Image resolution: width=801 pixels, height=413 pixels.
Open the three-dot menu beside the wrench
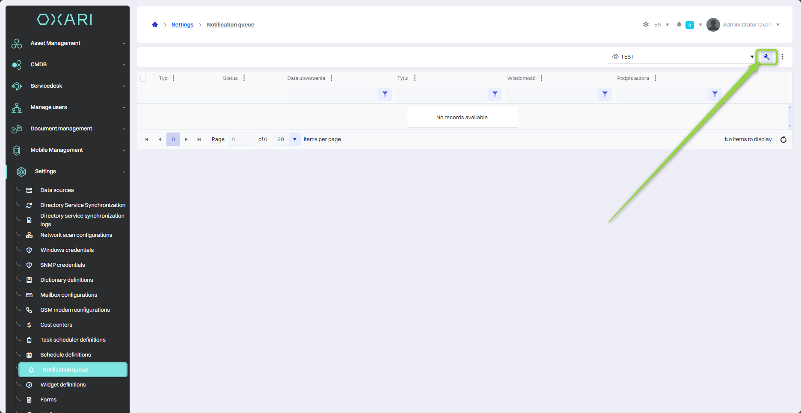(x=782, y=57)
